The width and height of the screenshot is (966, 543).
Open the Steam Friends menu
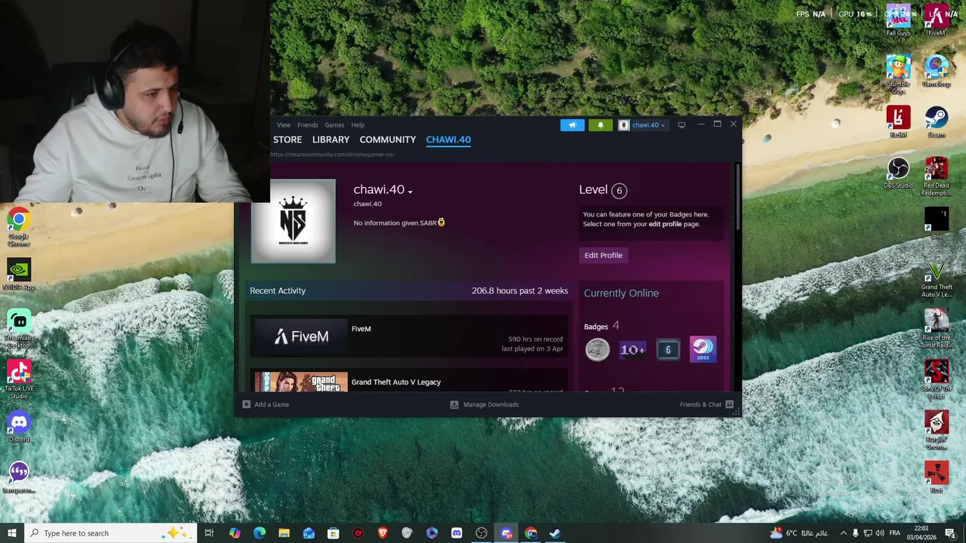(x=307, y=125)
